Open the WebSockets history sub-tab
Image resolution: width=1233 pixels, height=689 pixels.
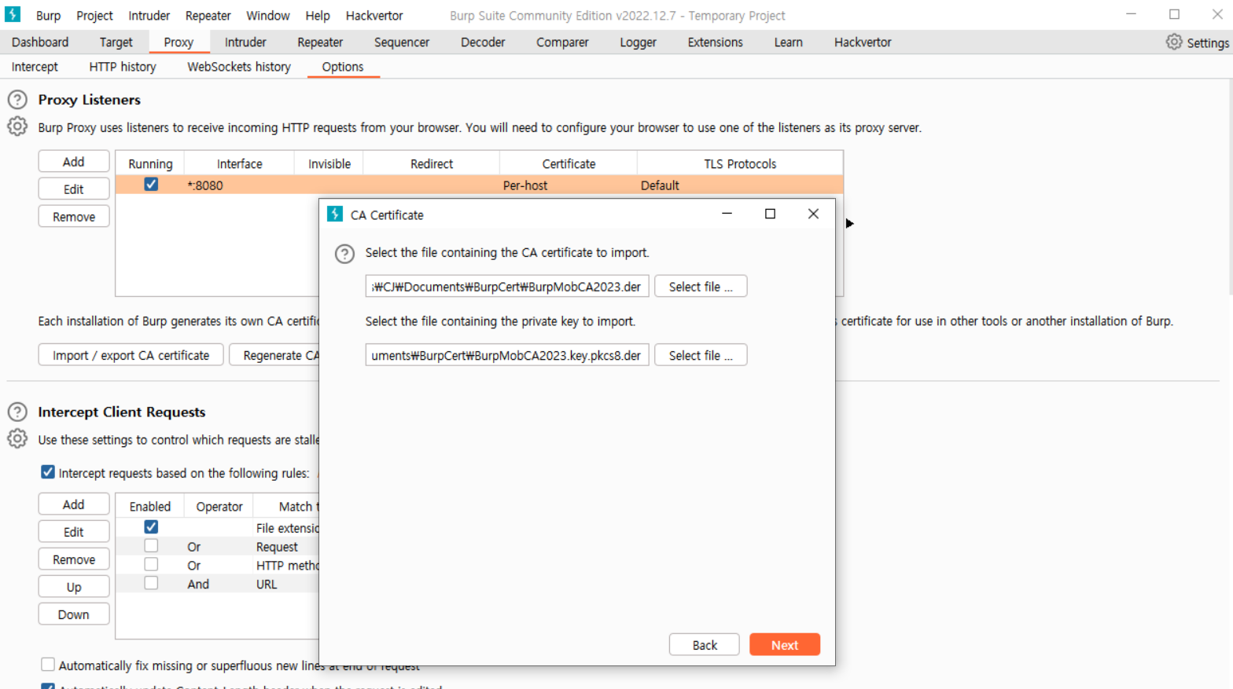(239, 67)
